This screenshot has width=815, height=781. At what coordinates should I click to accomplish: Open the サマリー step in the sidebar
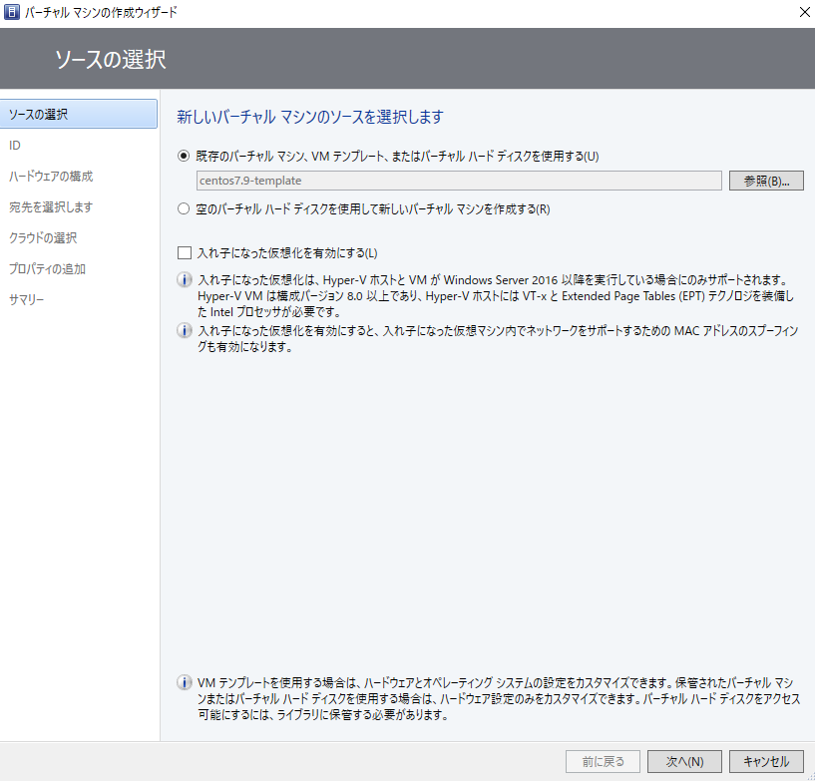(x=27, y=300)
